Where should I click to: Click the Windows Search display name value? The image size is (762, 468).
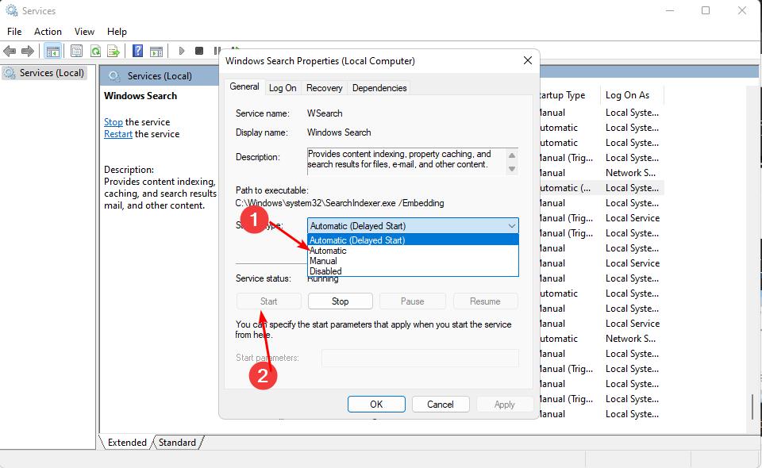pos(339,132)
